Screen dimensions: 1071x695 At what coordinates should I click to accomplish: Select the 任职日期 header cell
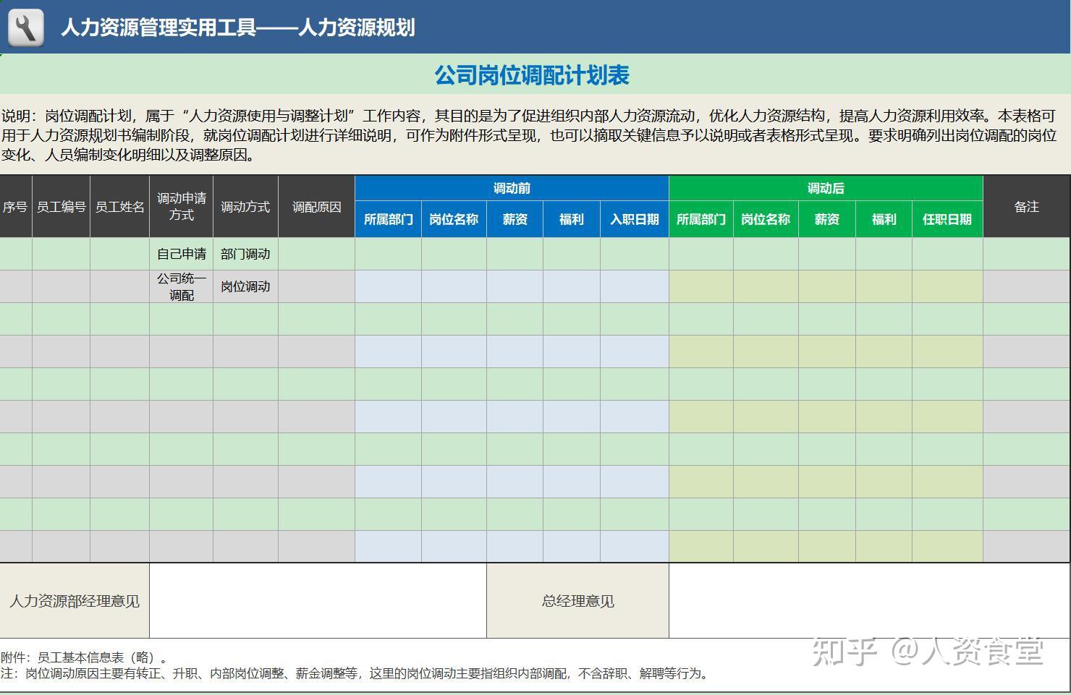pyautogui.click(x=947, y=219)
